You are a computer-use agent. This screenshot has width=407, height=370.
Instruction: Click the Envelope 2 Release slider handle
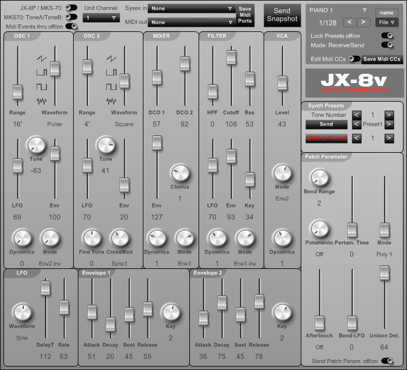click(x=259, y=301)
